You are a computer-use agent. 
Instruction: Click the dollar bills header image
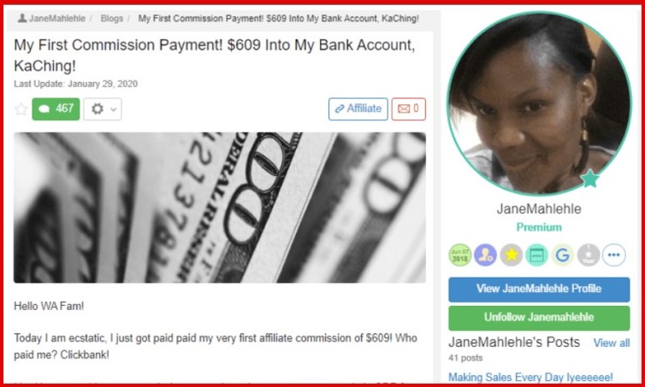click(220, 208)
